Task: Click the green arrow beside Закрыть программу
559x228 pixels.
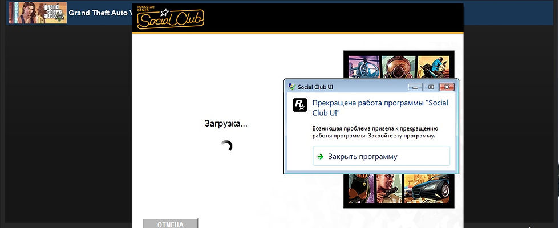Action: (x=321, y=156)
